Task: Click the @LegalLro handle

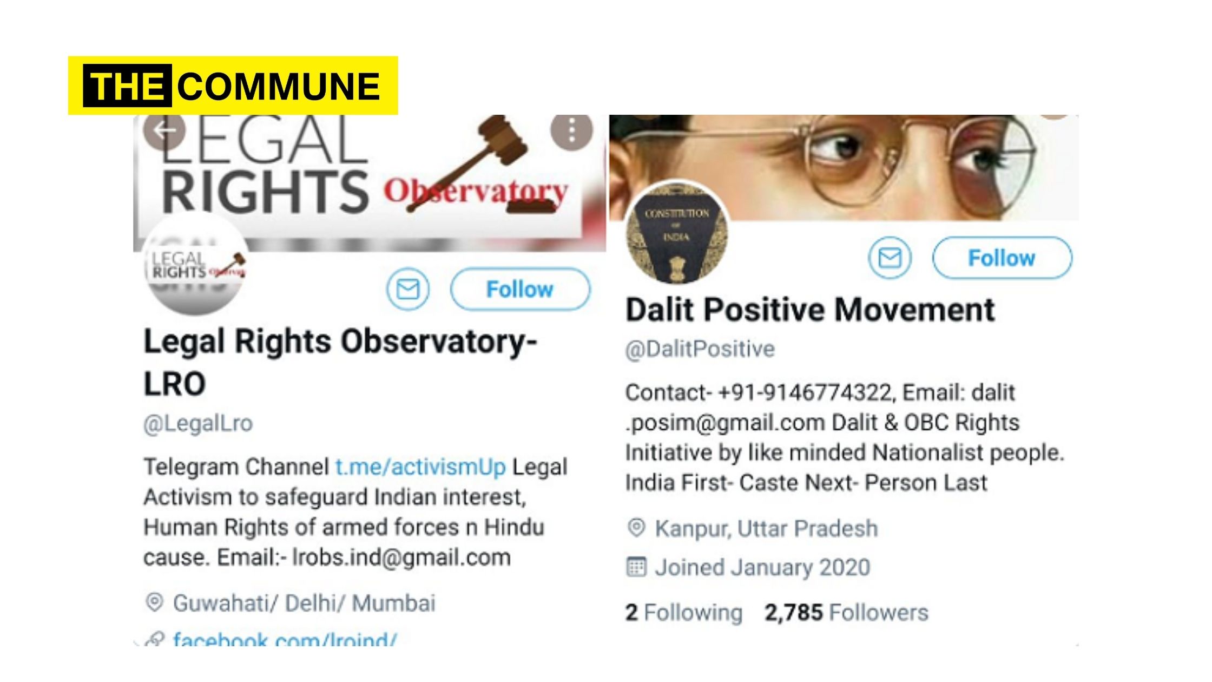Action: 198,423
